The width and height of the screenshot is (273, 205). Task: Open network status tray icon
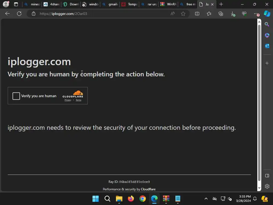[223, 199]
